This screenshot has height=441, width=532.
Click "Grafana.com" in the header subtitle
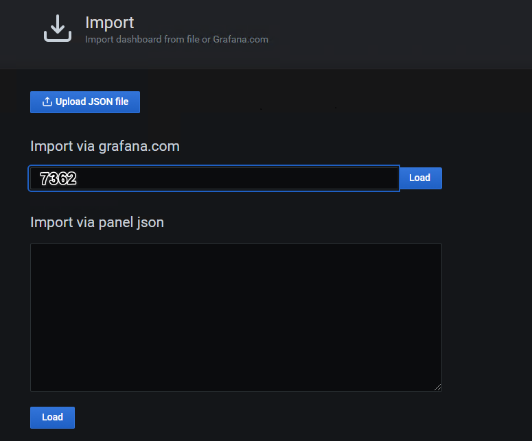click(240, 40)
